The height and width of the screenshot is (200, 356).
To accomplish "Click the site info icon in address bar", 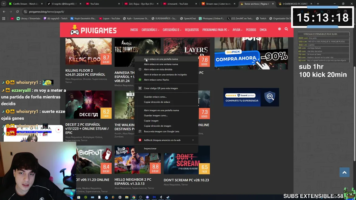I will point(25,12).
